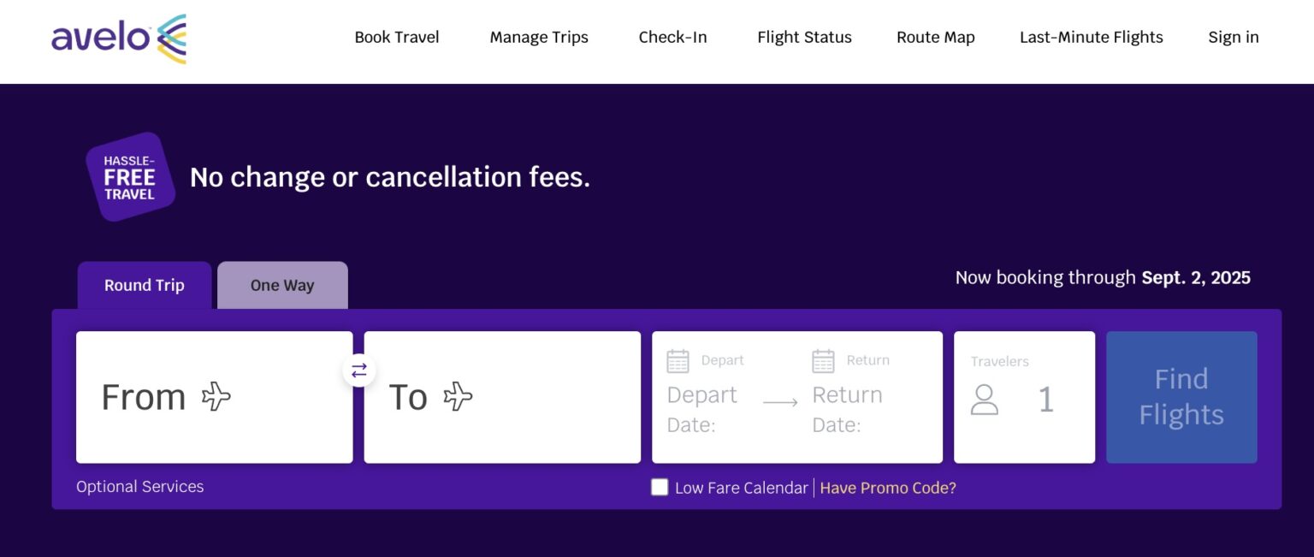Click the Find Flights button
The height and width of the screenshot is (557, 1314).
pyautogui.click(x=1181, y=396)
